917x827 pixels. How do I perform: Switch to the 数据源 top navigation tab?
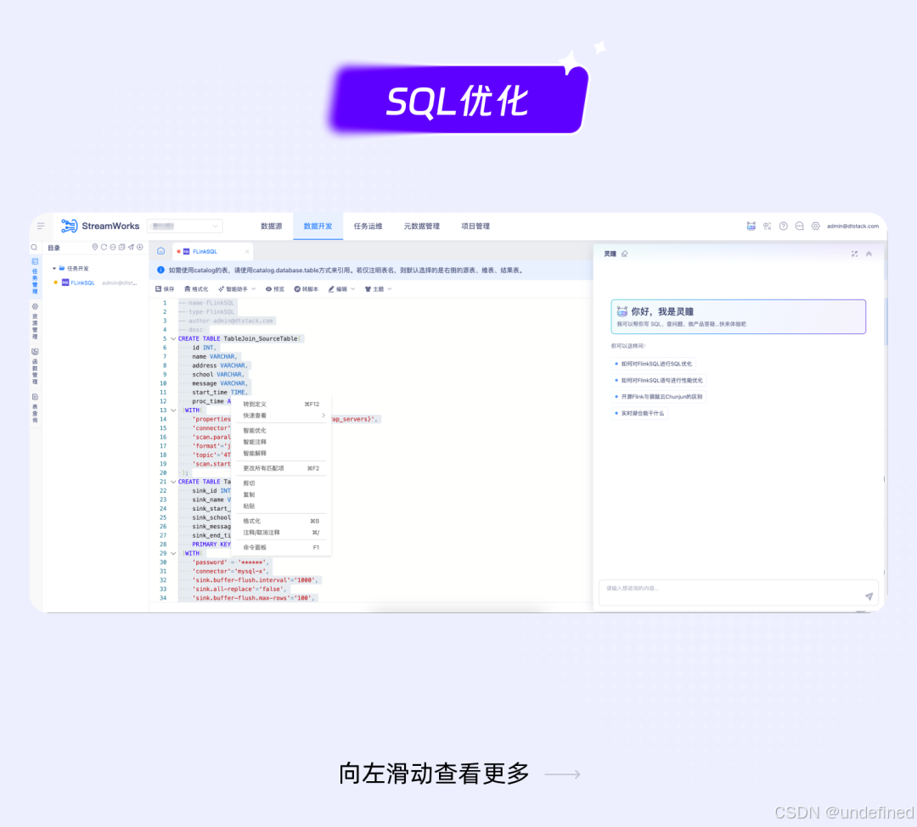pos(272,226)
